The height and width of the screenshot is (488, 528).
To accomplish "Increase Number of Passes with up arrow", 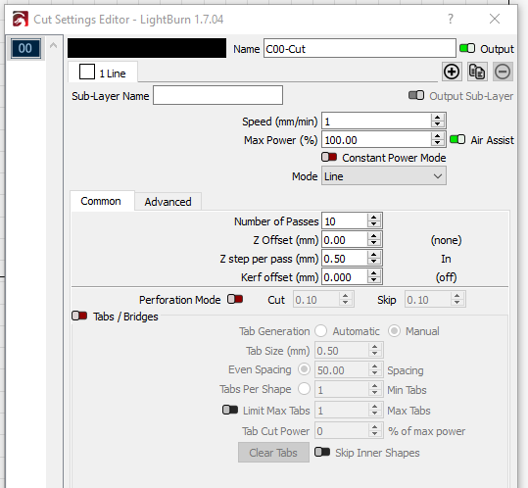I will tap(374, 218).
